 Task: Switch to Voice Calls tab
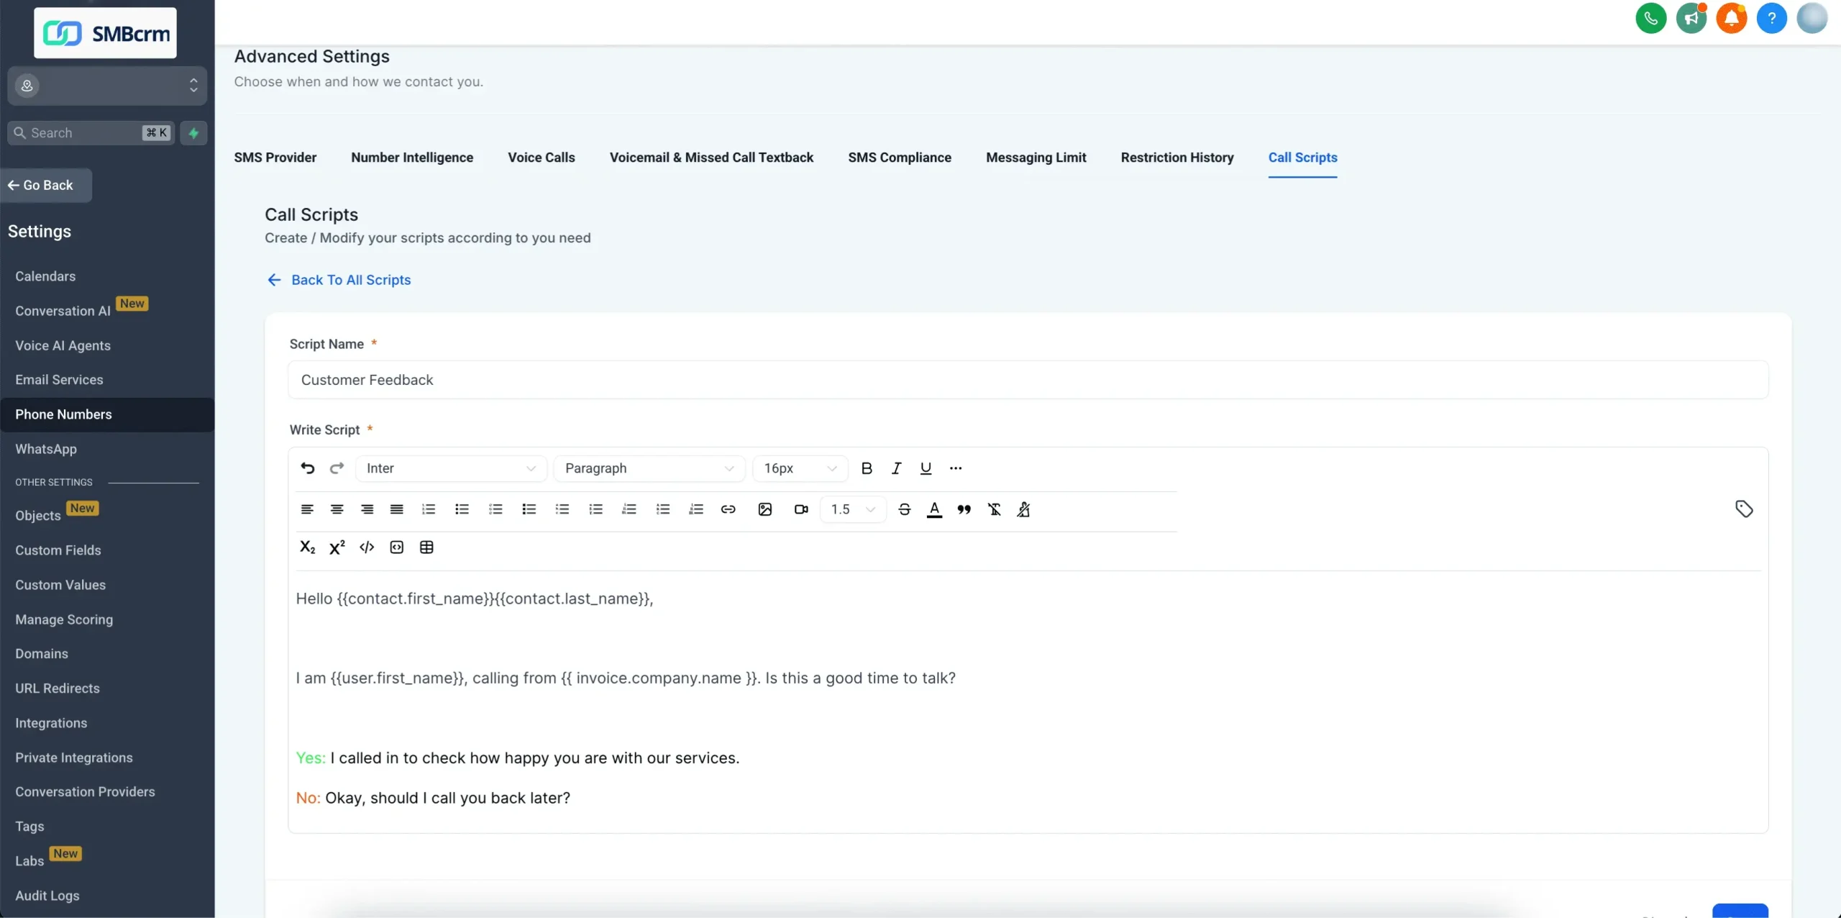(x=542, y=158)
